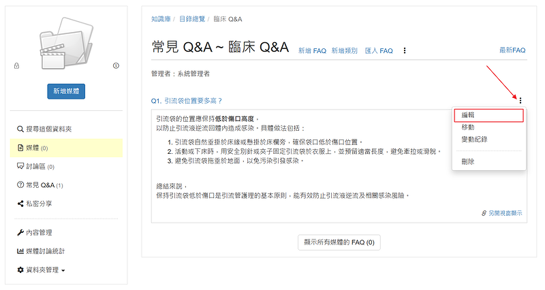The width and height of the screenshot is (545, 290).
Task: Open the three-dot menu beside 匯入 FAQ
Action: point(405,50)
